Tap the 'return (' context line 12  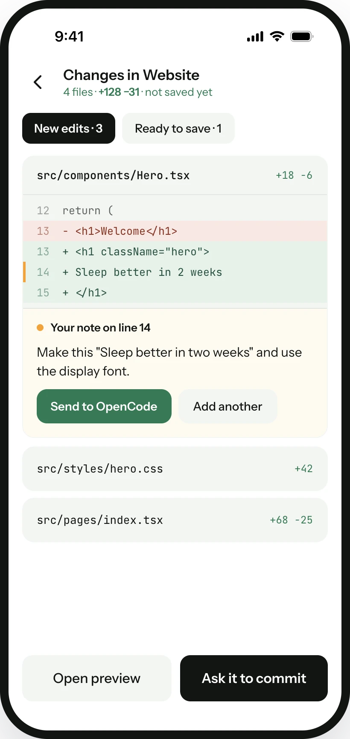(x=175, y=210)
